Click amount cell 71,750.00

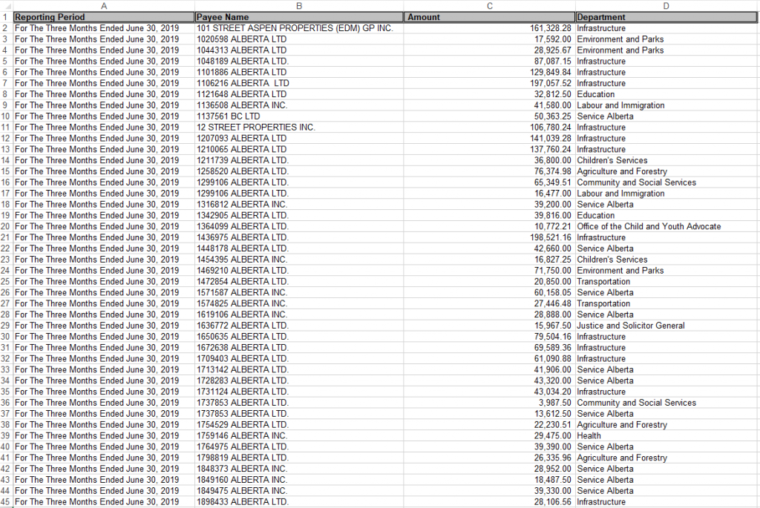[x=490, y=270]
